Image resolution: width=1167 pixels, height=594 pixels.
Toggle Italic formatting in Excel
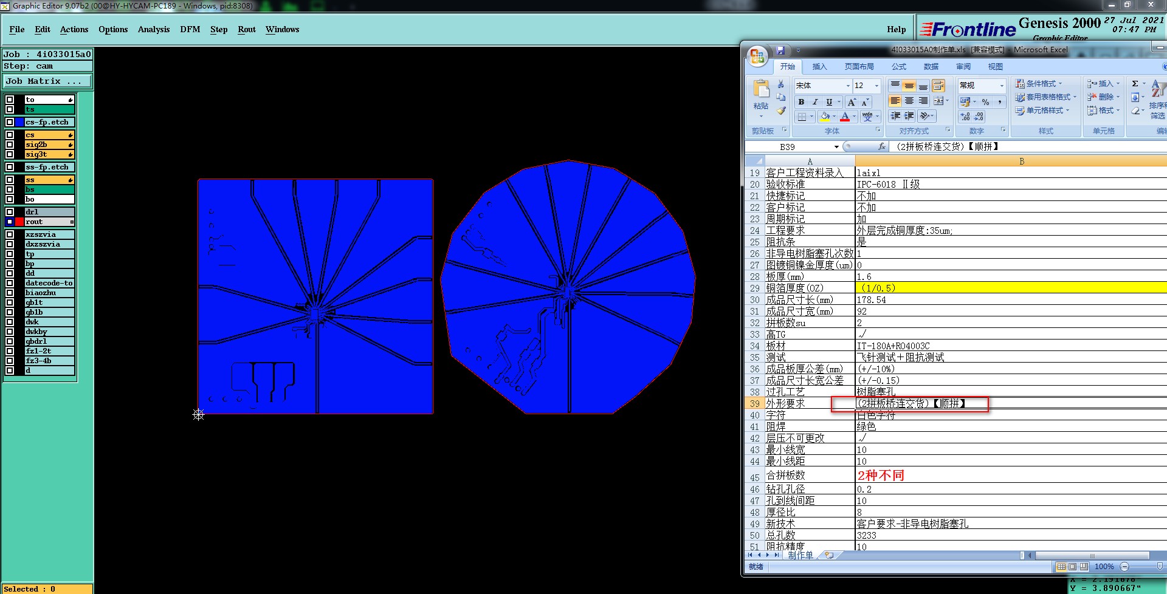tap(815, 102)
